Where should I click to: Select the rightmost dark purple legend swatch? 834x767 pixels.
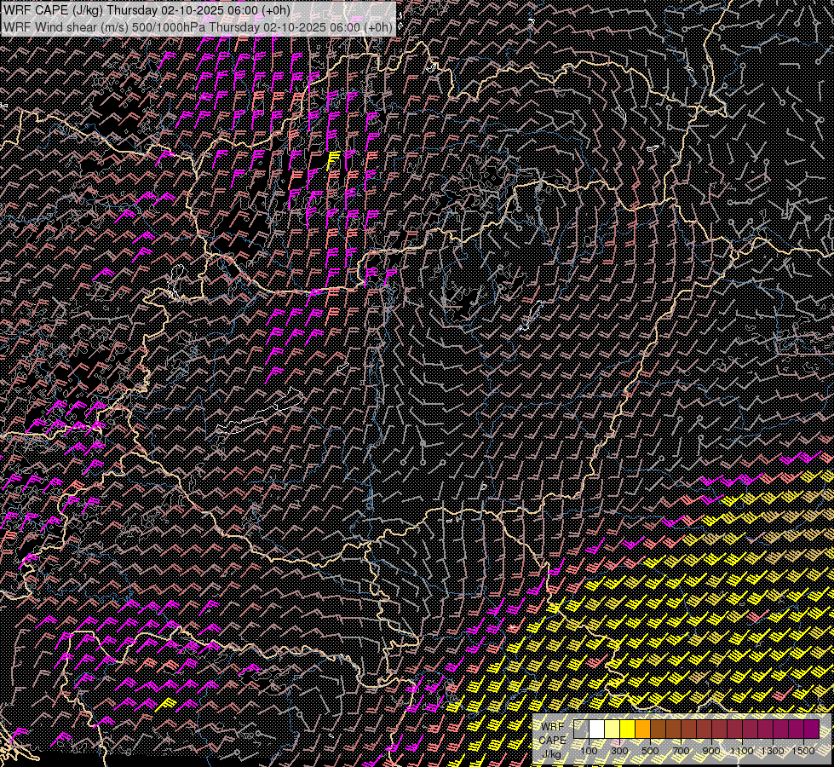(x=811, y=730)
